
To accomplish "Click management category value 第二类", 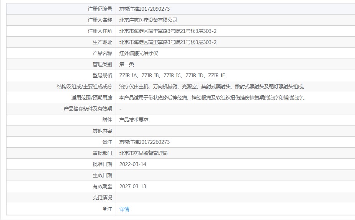I will point(126,64).
